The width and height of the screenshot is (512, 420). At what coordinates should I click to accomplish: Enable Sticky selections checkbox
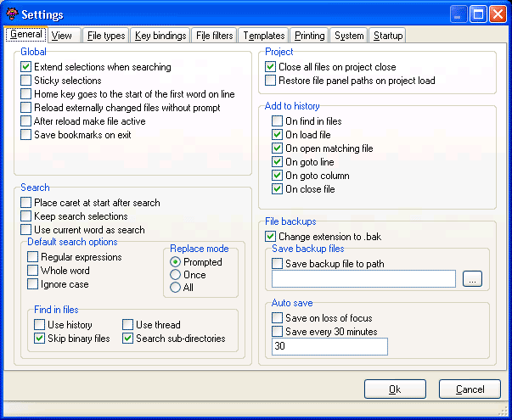[x=26, y=81]
